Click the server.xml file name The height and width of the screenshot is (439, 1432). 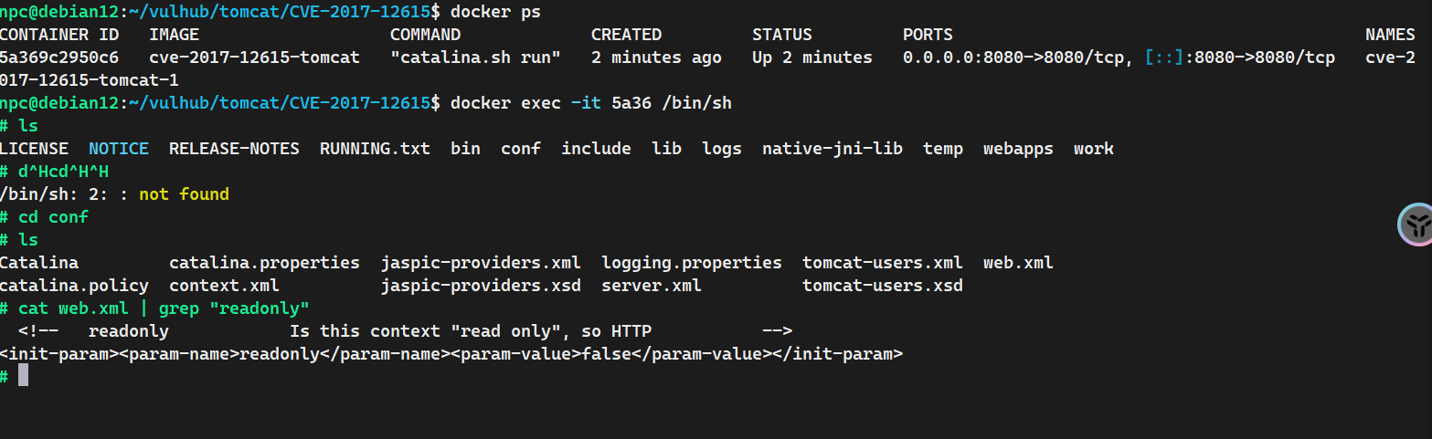tap(652, 286)
